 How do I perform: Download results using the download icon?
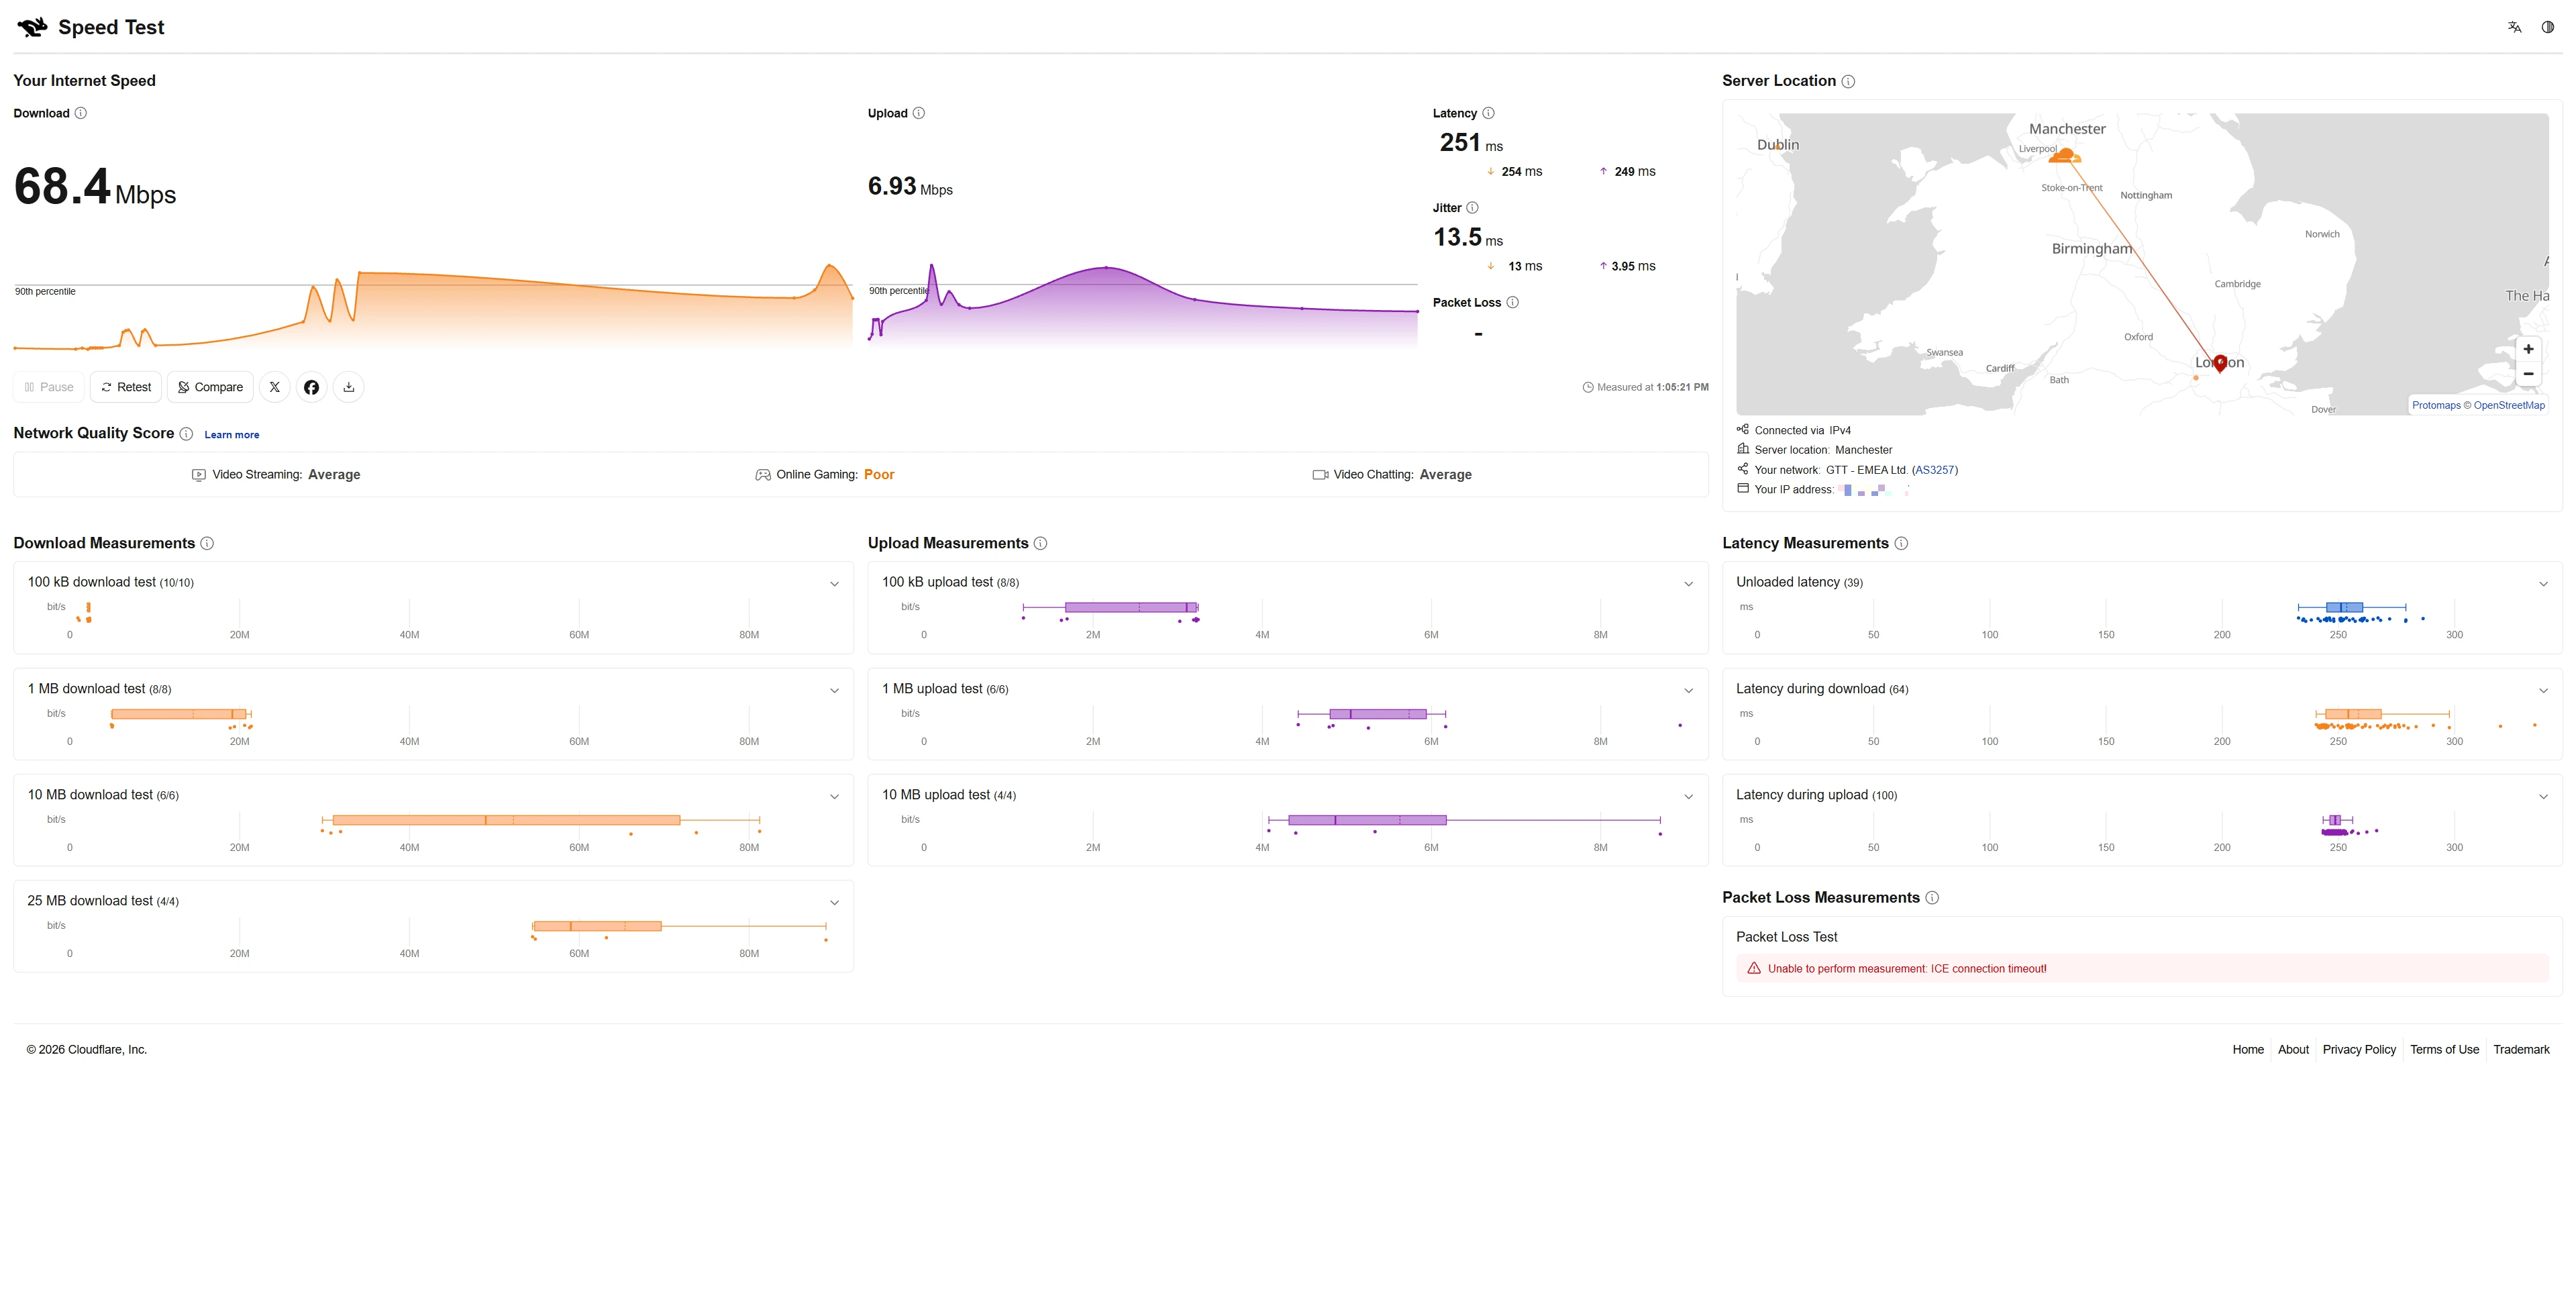[349, 387]
